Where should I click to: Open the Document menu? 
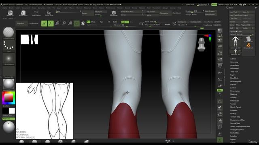click(26, 8)
